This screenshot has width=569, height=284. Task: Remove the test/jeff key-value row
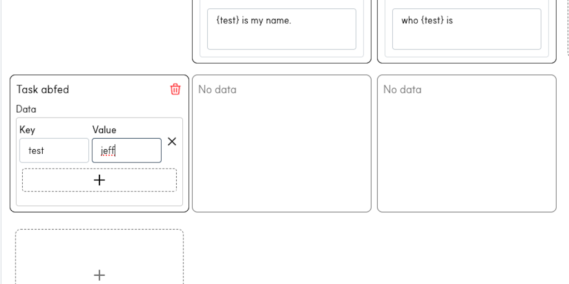172,141
